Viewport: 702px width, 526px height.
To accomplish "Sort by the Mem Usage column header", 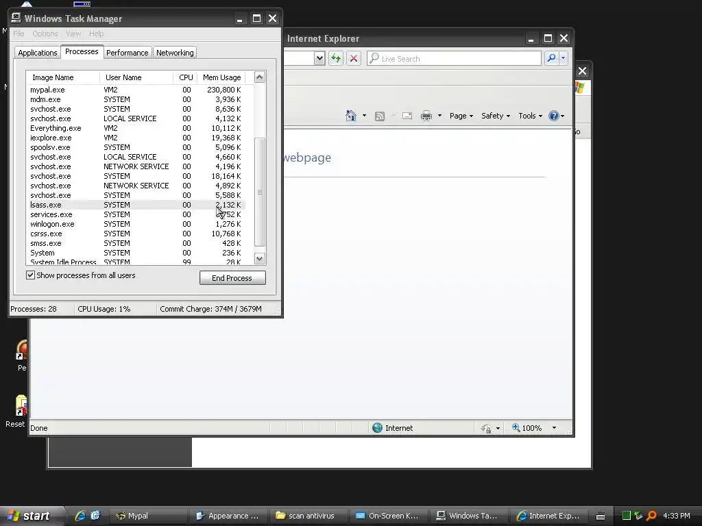I will point(221,77).
